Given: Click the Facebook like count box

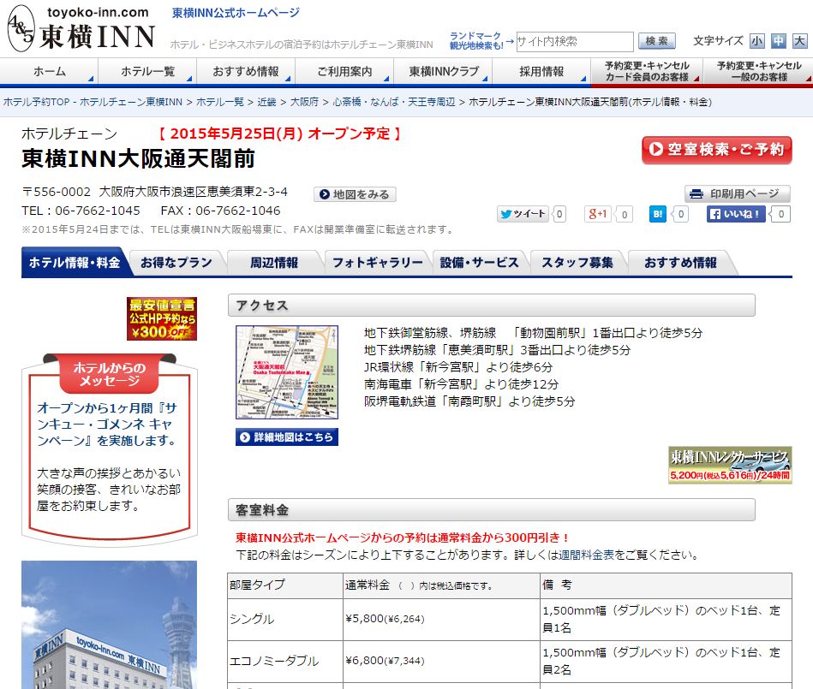Looking at the screenshot, I should (780, 214).
